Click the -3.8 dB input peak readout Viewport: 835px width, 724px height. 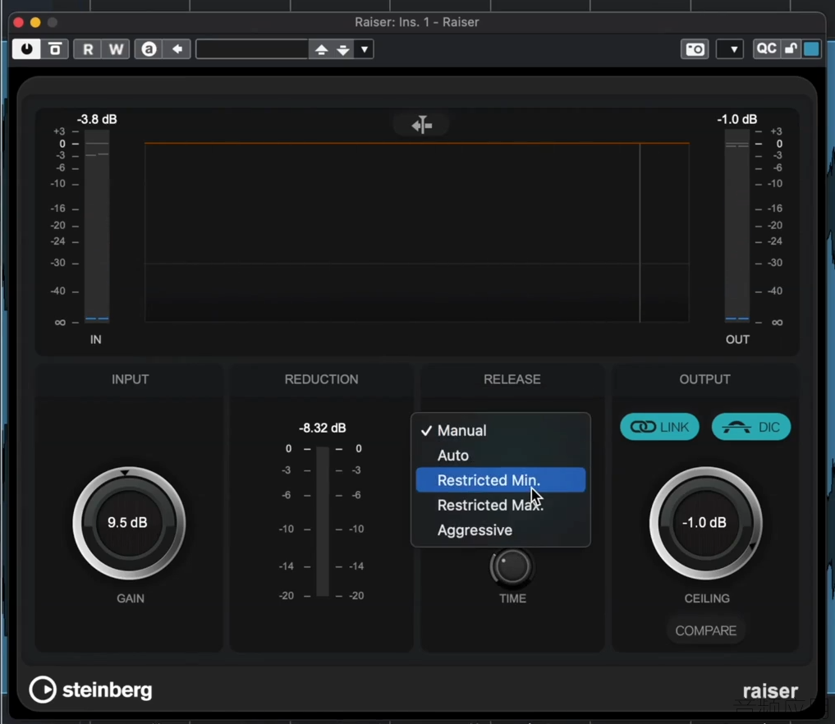tap(97, 119)
